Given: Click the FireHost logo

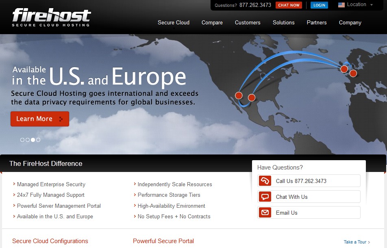Looking at the screenshot, I should coord(51,17).
